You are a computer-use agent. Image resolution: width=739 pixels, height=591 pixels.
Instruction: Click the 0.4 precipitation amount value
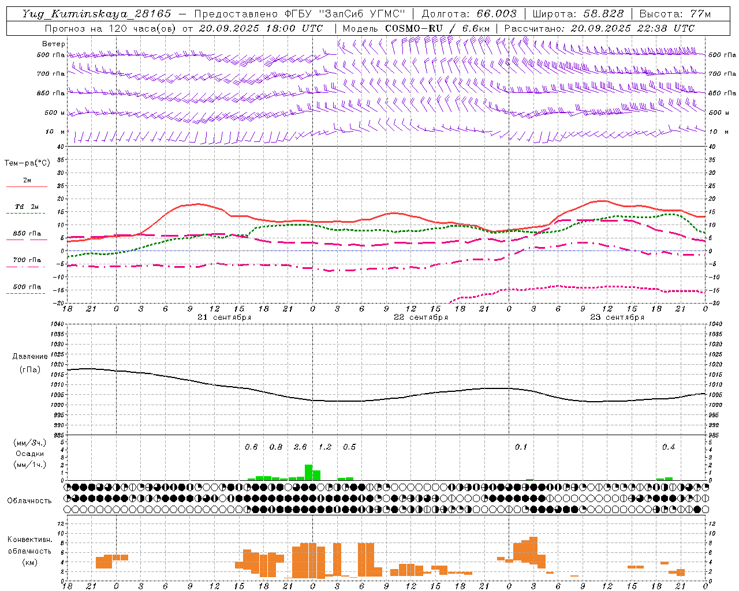tap(669, 447)
